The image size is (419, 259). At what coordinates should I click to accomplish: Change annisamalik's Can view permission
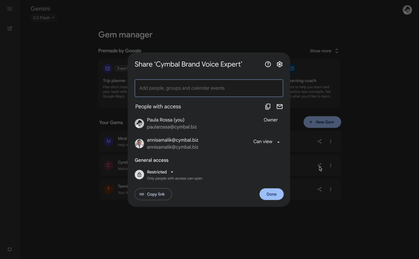(266, 141)
